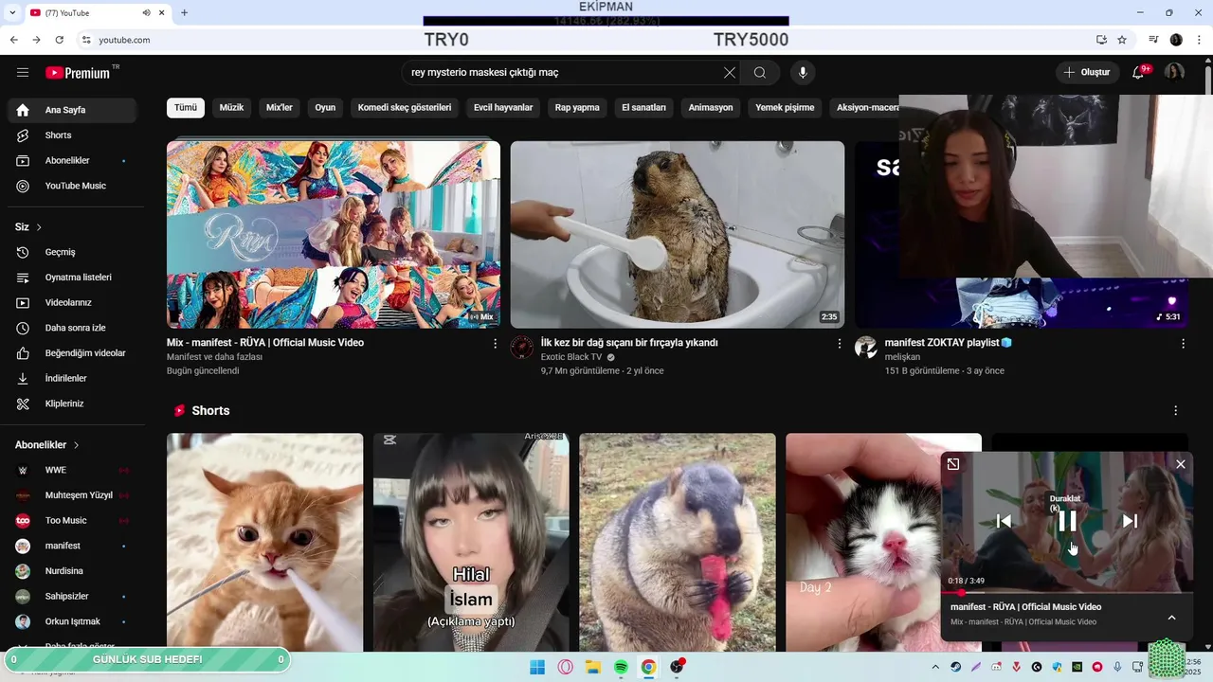
Task: Open Videolarınız in sidebar
Action: pos(72,303)
